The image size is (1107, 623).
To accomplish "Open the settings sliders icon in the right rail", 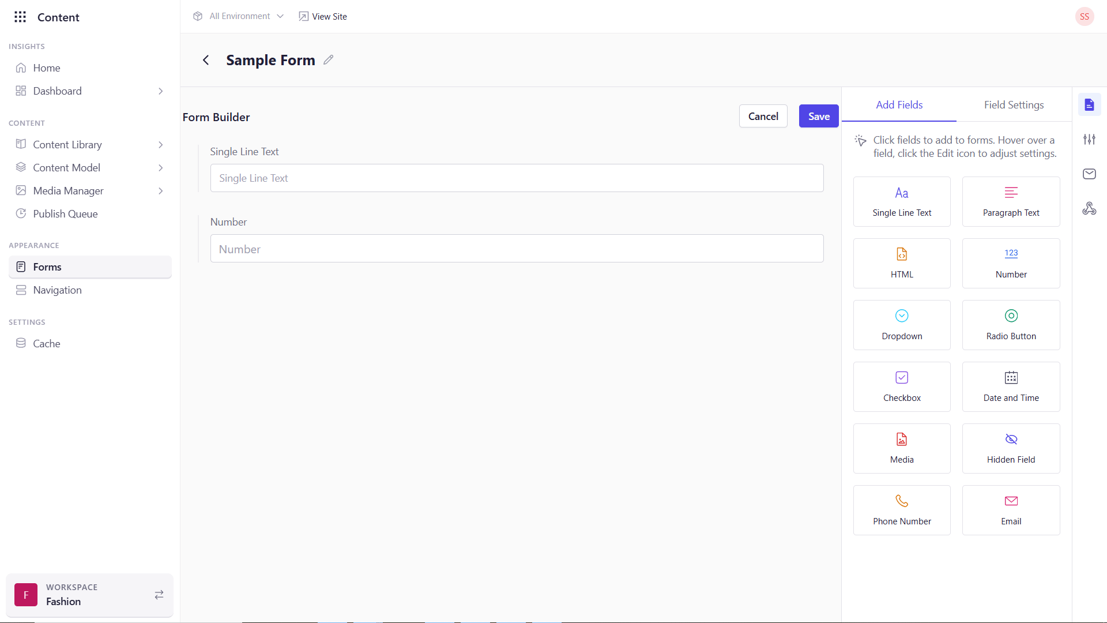I will [1089, 139].
